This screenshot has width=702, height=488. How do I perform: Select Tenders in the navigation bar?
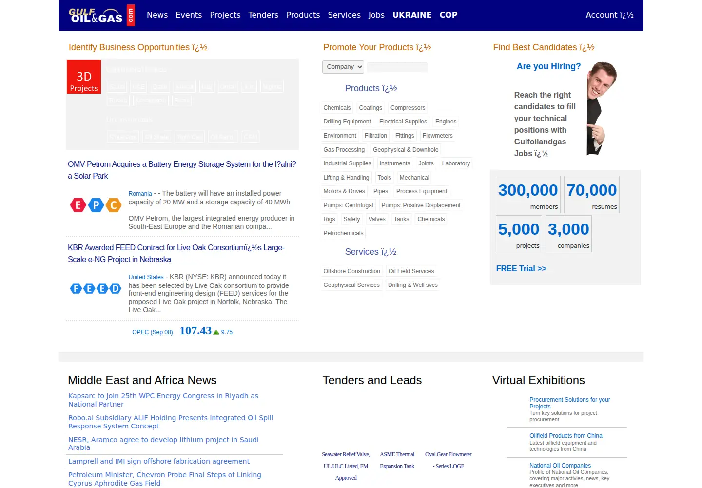tap(263, 15)
